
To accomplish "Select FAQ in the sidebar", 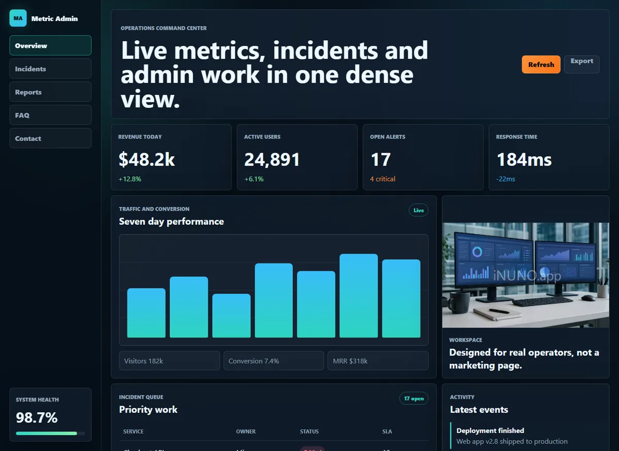I will [x=51, y=115].
